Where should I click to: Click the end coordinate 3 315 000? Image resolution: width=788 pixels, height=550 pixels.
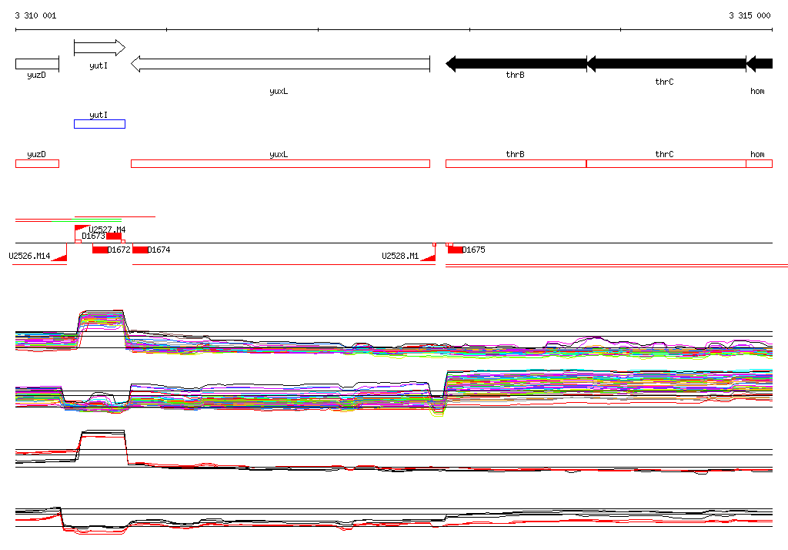point(750,15)
